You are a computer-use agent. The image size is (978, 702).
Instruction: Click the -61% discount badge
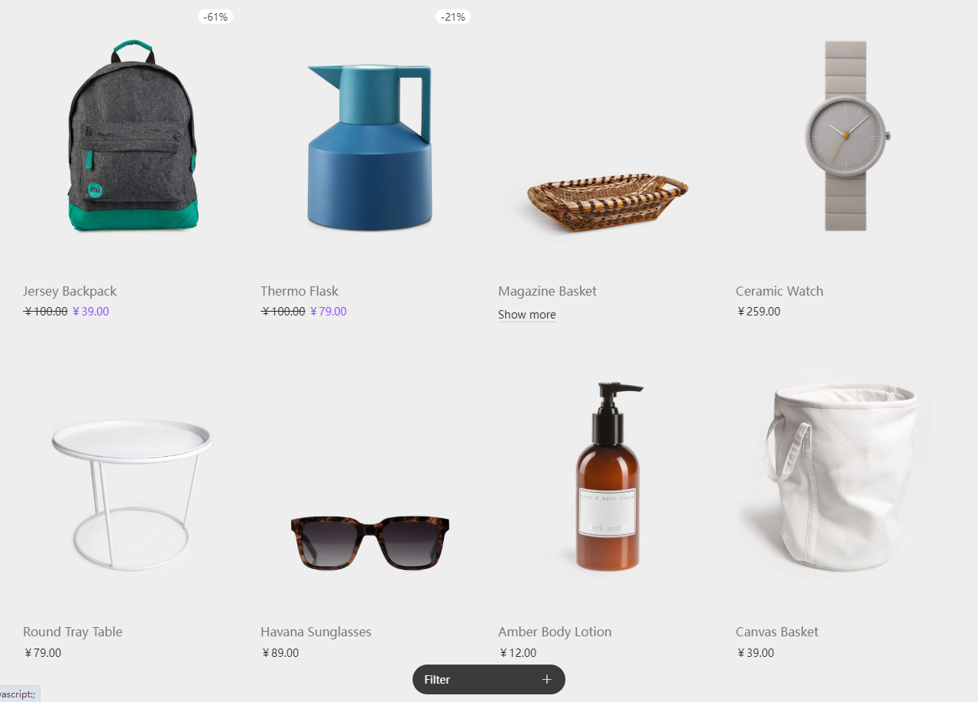click(x=215, y=17)
